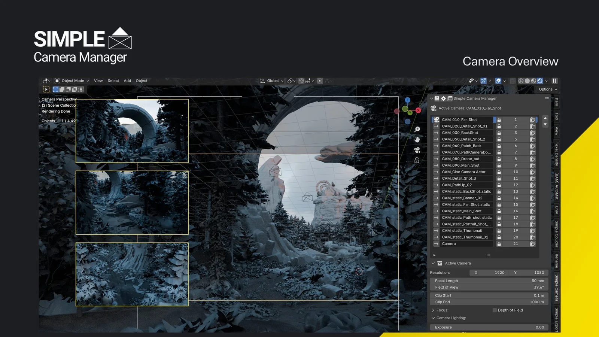Viewport: 599px width, 337px height.
Task: Open Simple Camera Manager settings gear icon
Action: pos(443,98)
